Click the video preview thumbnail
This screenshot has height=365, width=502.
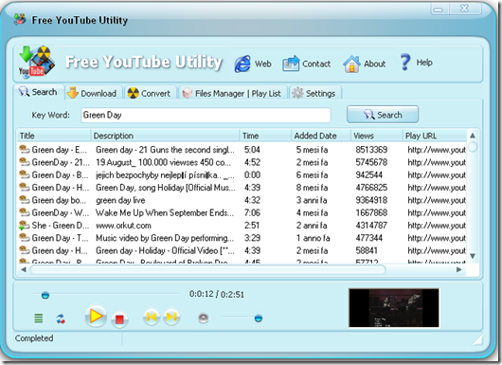point(394,308)
